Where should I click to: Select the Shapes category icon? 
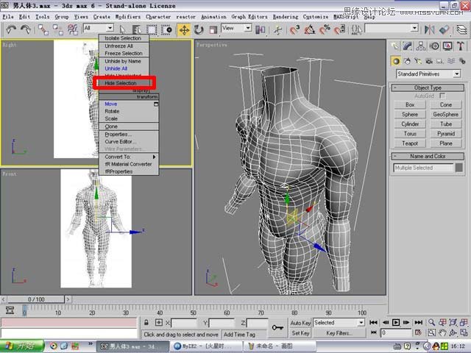(x=407, y=61)
